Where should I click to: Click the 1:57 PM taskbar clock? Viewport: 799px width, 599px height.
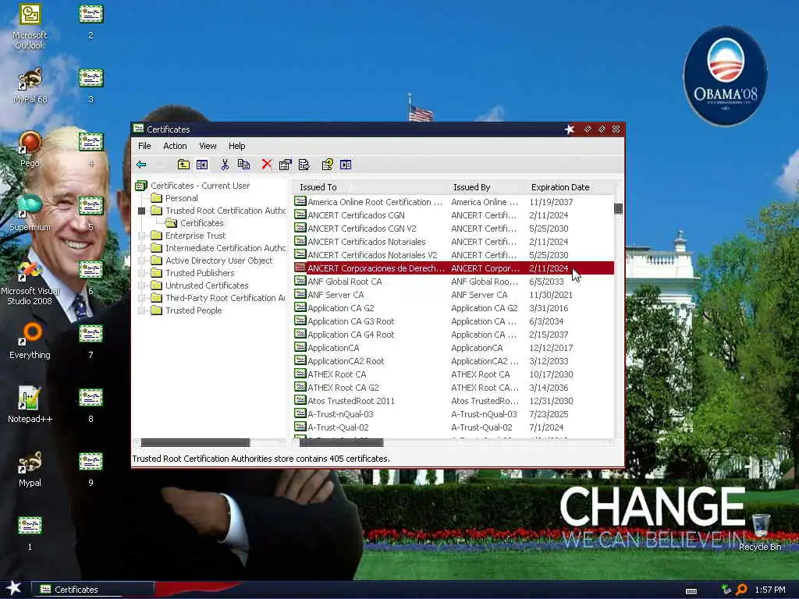769,590
